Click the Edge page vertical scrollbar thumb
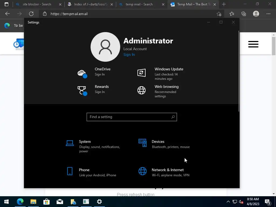Screen dimensions: 276x207 click(x=274, y=46)
